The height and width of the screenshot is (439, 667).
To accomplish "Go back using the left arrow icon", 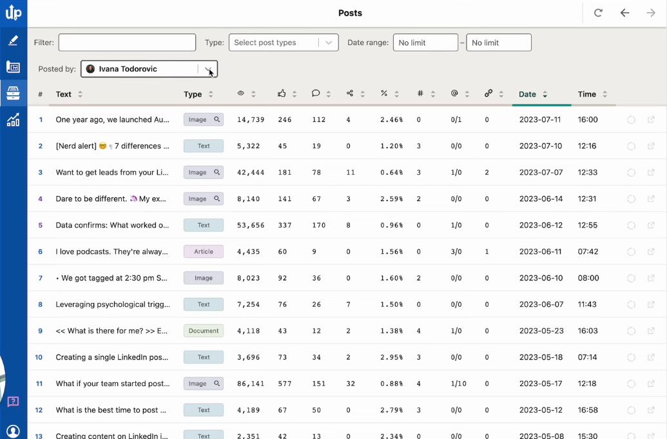I will click(624, 13).
